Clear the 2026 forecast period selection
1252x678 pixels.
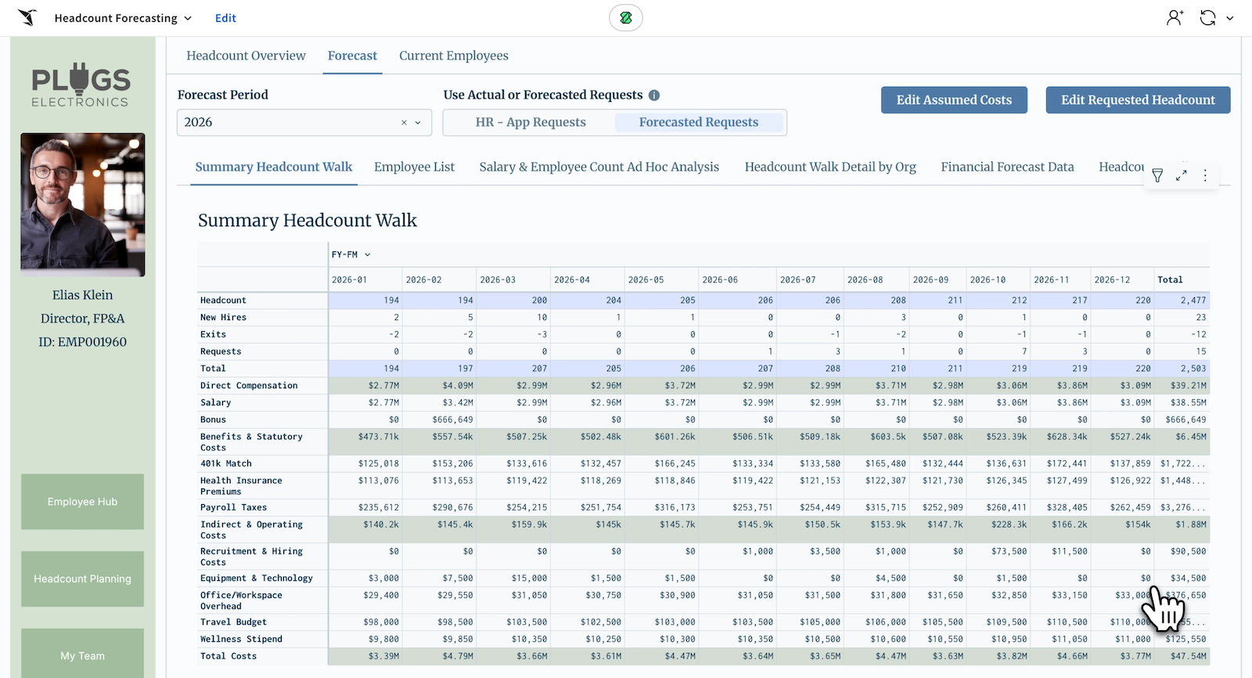[x=404, y=123]
